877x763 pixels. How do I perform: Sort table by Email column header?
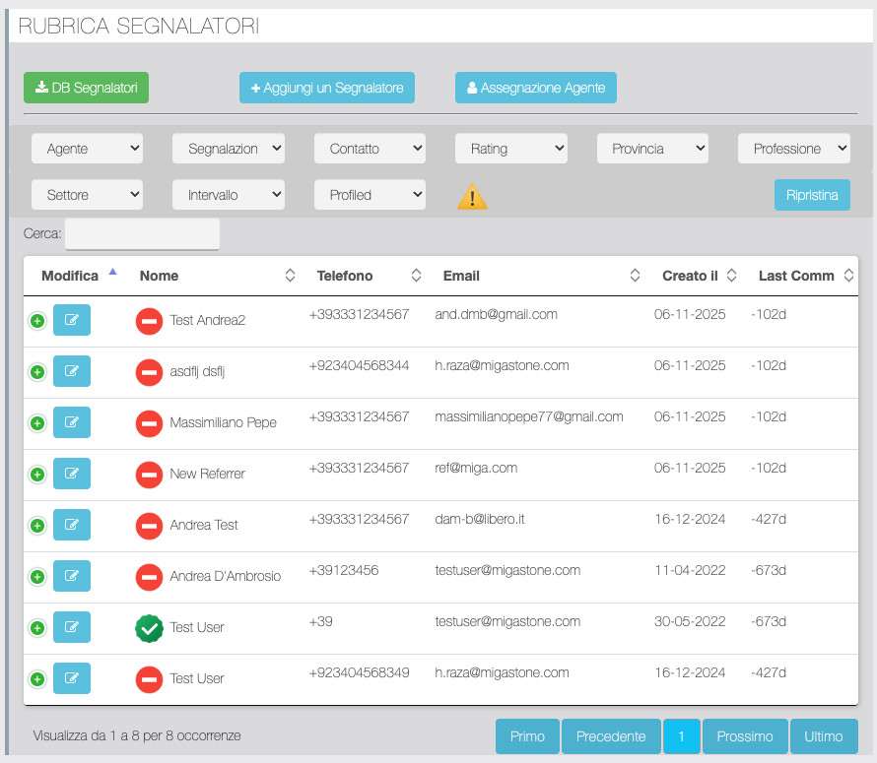[x=535, y=276]
